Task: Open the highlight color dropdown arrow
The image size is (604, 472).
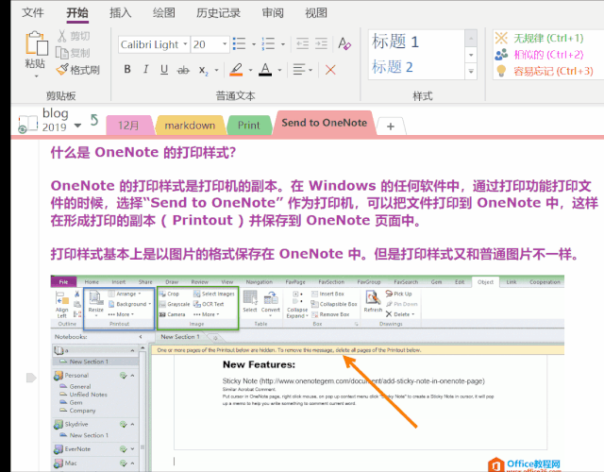Action: point(250,70)
